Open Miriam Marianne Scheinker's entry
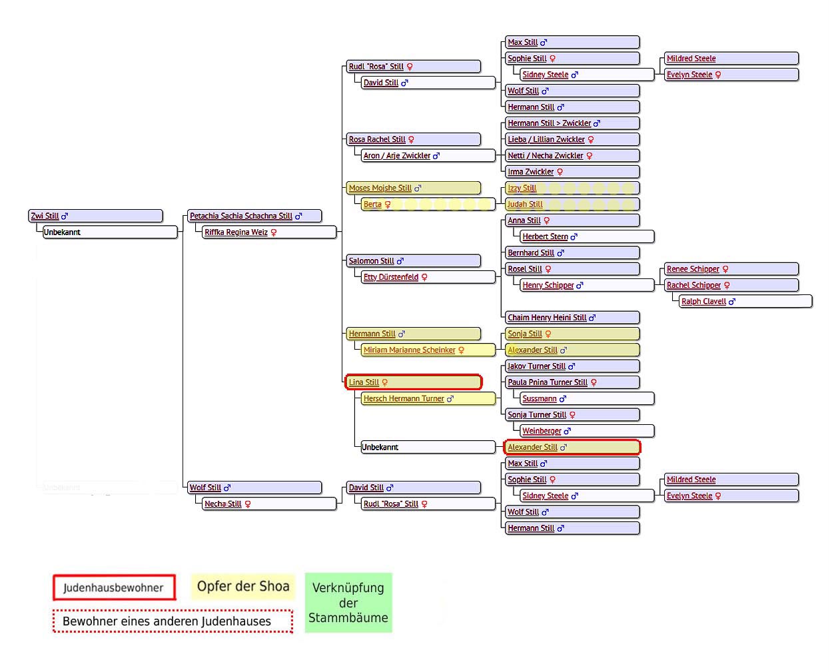This screenshot has width=830, height=672. tap(410, 350)
